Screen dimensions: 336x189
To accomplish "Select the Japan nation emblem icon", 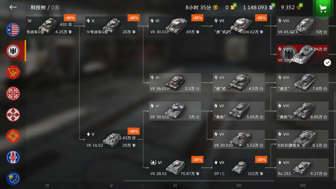I will pos(13,115).
